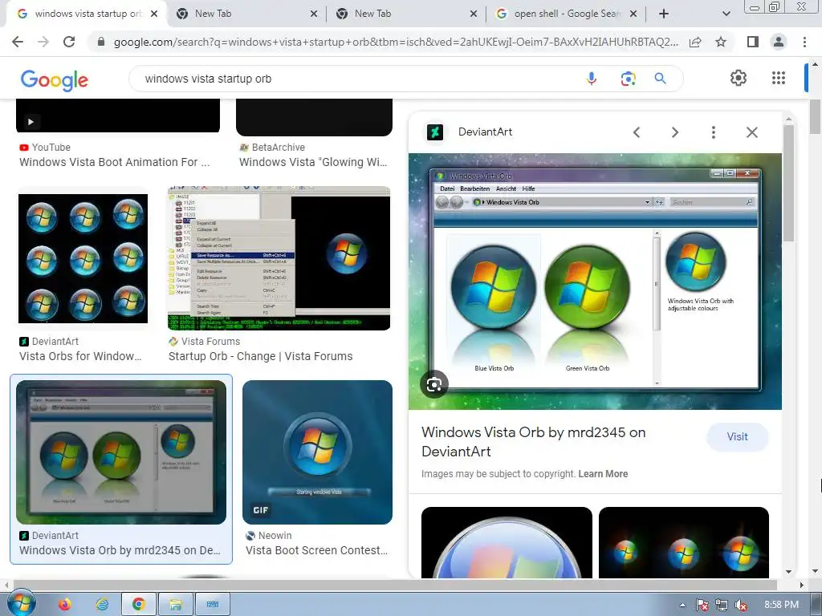This screenshot has width=822, height=616.
Task: Open DeviantArt source in preview header
Action: coord(485,132)
